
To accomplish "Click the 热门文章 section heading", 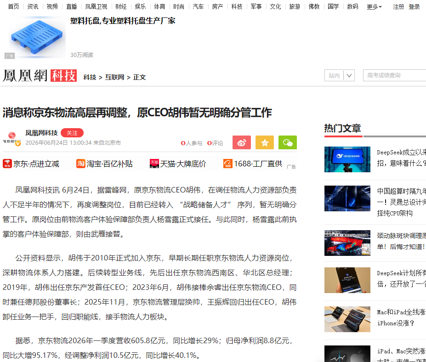I will tap(343, 128).
